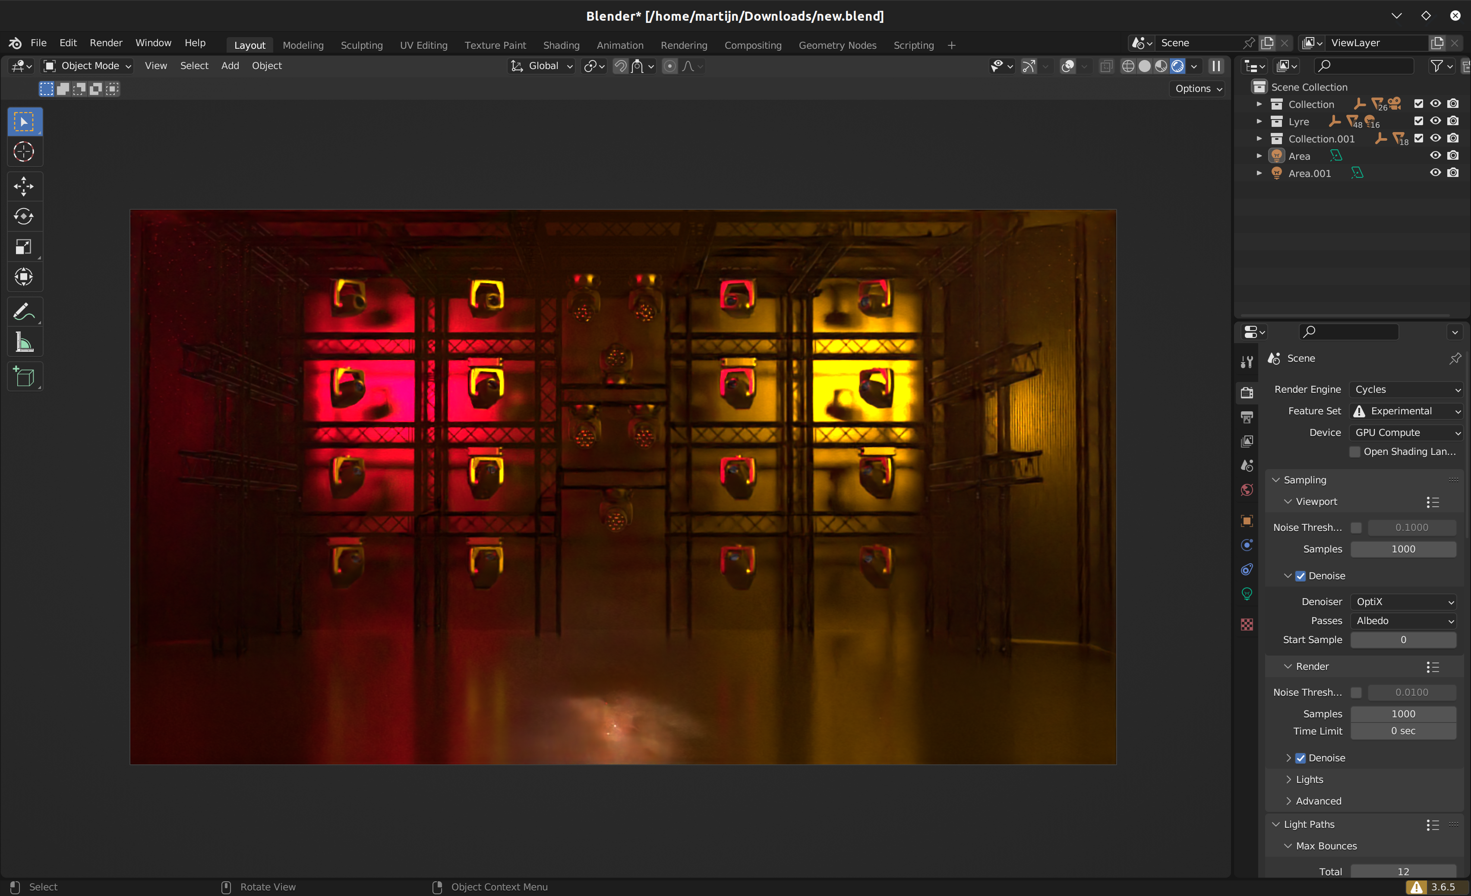Exclude the Lyre collection via checkbox

tap(1418, 121)
